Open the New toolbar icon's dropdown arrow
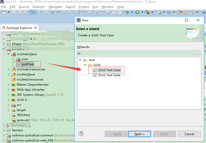The height and width of the screenshot is (143, 206). click(9, 12)
